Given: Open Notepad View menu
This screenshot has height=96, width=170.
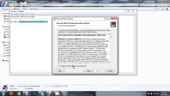Looking at the screenshot, I should tap(27, 14).
